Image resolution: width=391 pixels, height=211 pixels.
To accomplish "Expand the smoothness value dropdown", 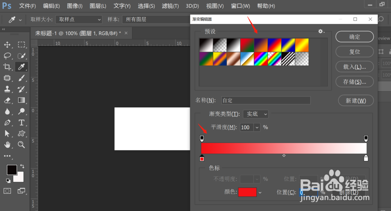I will click(x=257, y=127).
